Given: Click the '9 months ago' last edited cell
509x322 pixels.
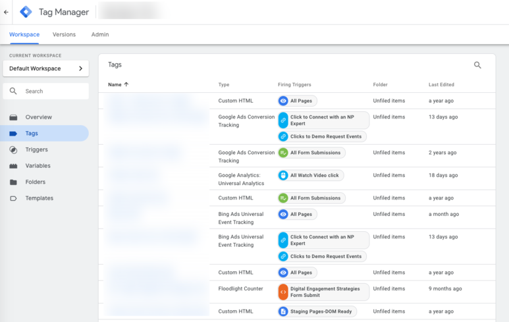Looking at the screenshot, I should click(x=445, y=288).
